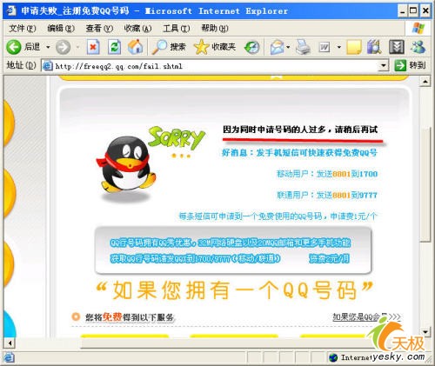Open the 工具(T) menu
This screenshot has height=366, width=435.
177,28
